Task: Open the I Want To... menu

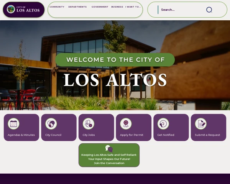Action: click(x=133, y=7)
